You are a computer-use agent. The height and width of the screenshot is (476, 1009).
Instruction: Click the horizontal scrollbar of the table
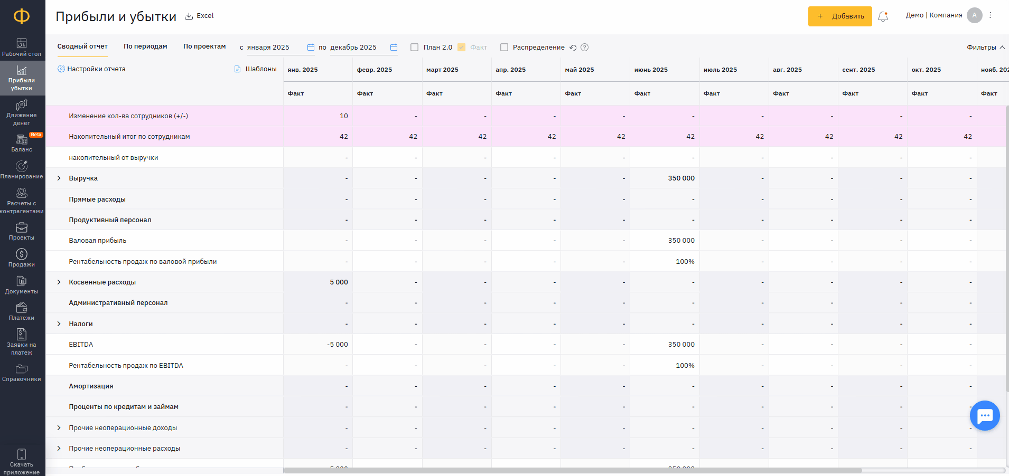(573, 470)
